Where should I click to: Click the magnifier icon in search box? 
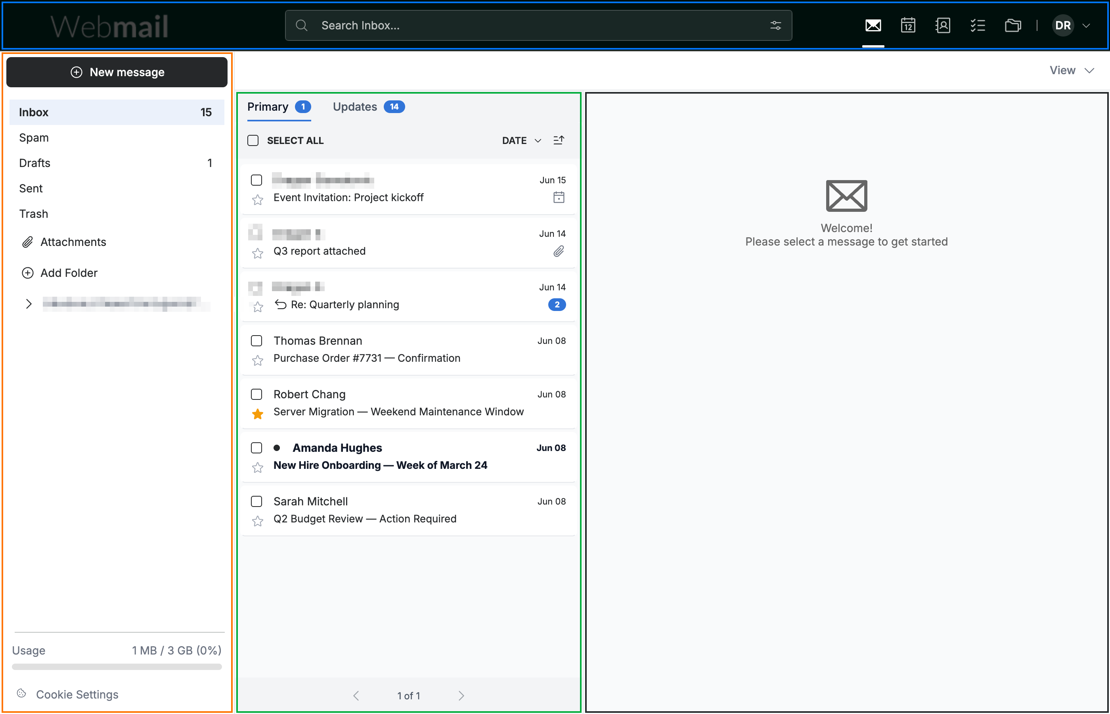click(x=302, y=25)
